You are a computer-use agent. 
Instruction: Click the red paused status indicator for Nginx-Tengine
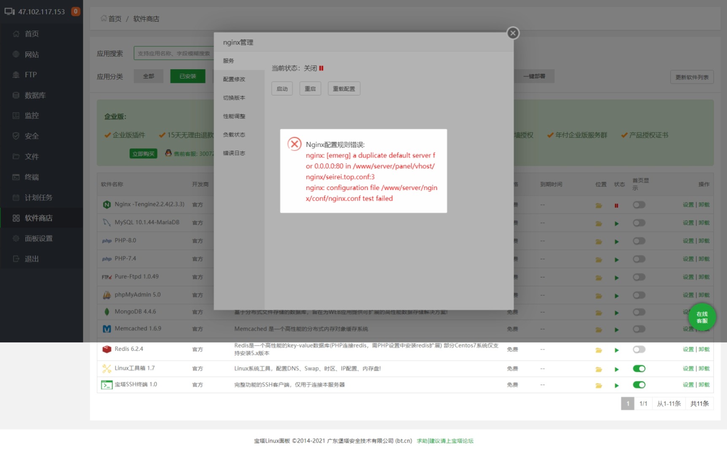coord(617,205)
